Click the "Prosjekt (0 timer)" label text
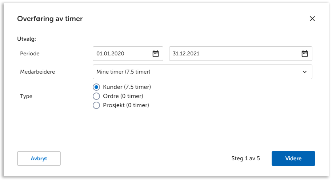This screenshot has width=332, height=180. 126,105
